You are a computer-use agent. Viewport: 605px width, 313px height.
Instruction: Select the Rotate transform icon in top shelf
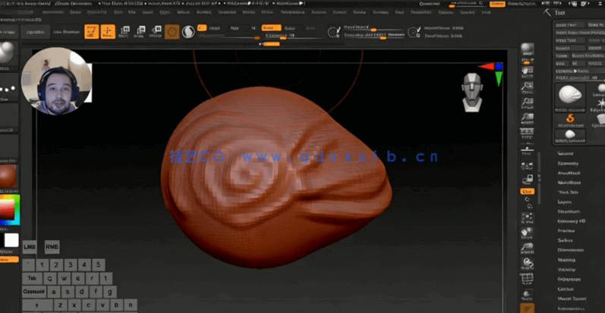(156, 32)
